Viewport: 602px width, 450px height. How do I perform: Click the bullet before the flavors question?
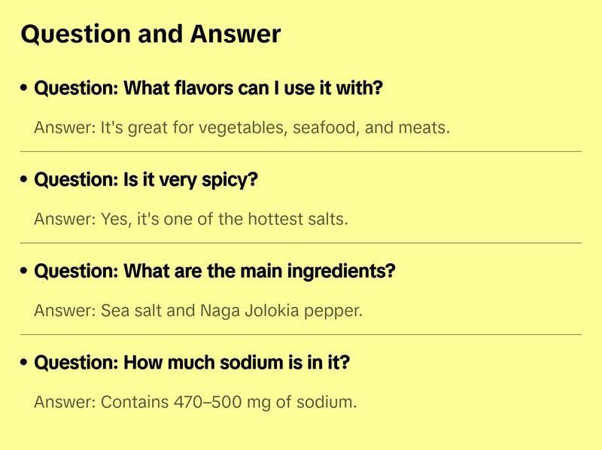point(25,89)
